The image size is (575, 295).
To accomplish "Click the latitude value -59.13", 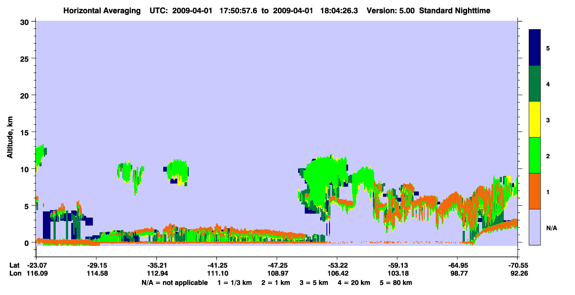I will (x=397, y=265).
